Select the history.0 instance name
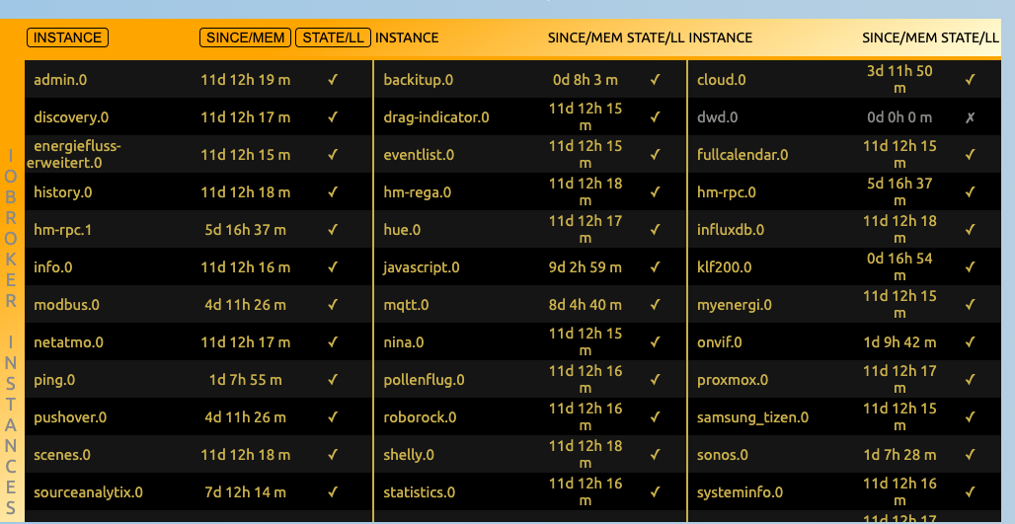 point(63,192)
